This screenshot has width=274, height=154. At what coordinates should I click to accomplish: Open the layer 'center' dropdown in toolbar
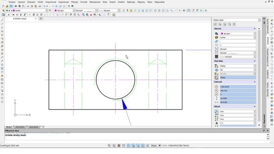tap(47, 11)
